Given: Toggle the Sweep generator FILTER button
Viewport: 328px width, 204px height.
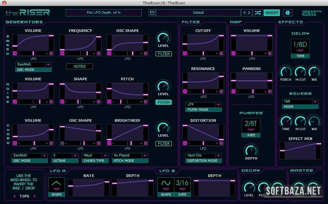Looking at the screenshot, I should (163, 54).
